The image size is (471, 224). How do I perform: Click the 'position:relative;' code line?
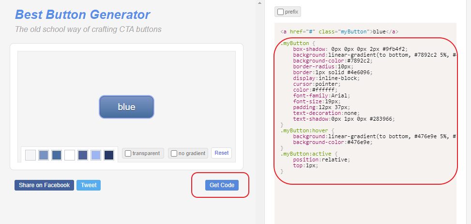coord(322,160)
